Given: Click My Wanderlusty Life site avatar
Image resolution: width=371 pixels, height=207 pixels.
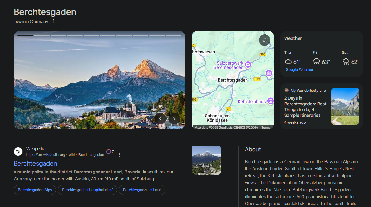Looking at the screenshot, I should pyautogui.click(x=287, y=90).
